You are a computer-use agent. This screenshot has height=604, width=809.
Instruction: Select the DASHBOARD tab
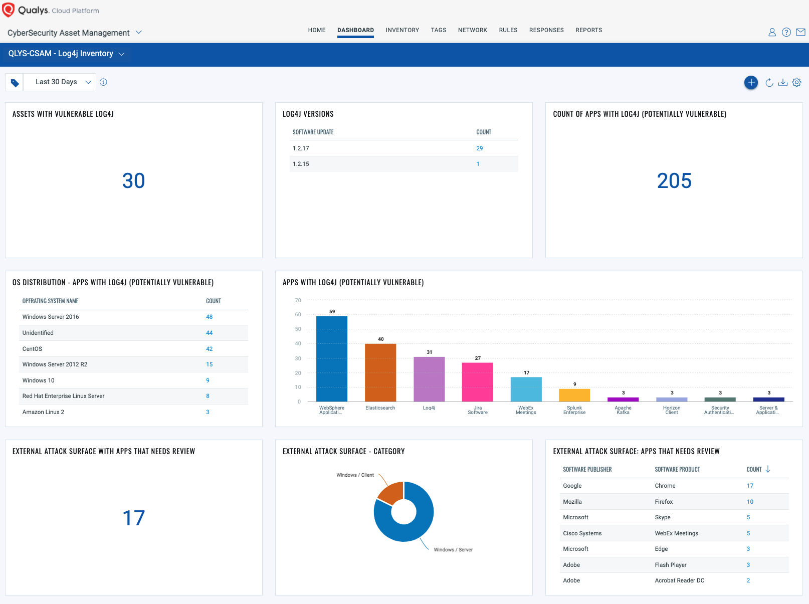[355, 30]
